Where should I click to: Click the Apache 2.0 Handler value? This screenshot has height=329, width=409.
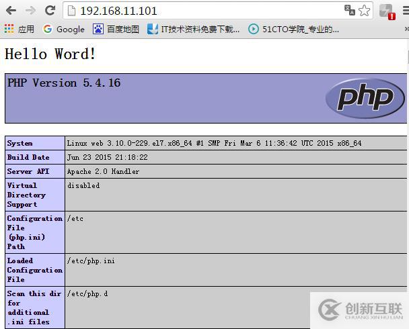103,171
